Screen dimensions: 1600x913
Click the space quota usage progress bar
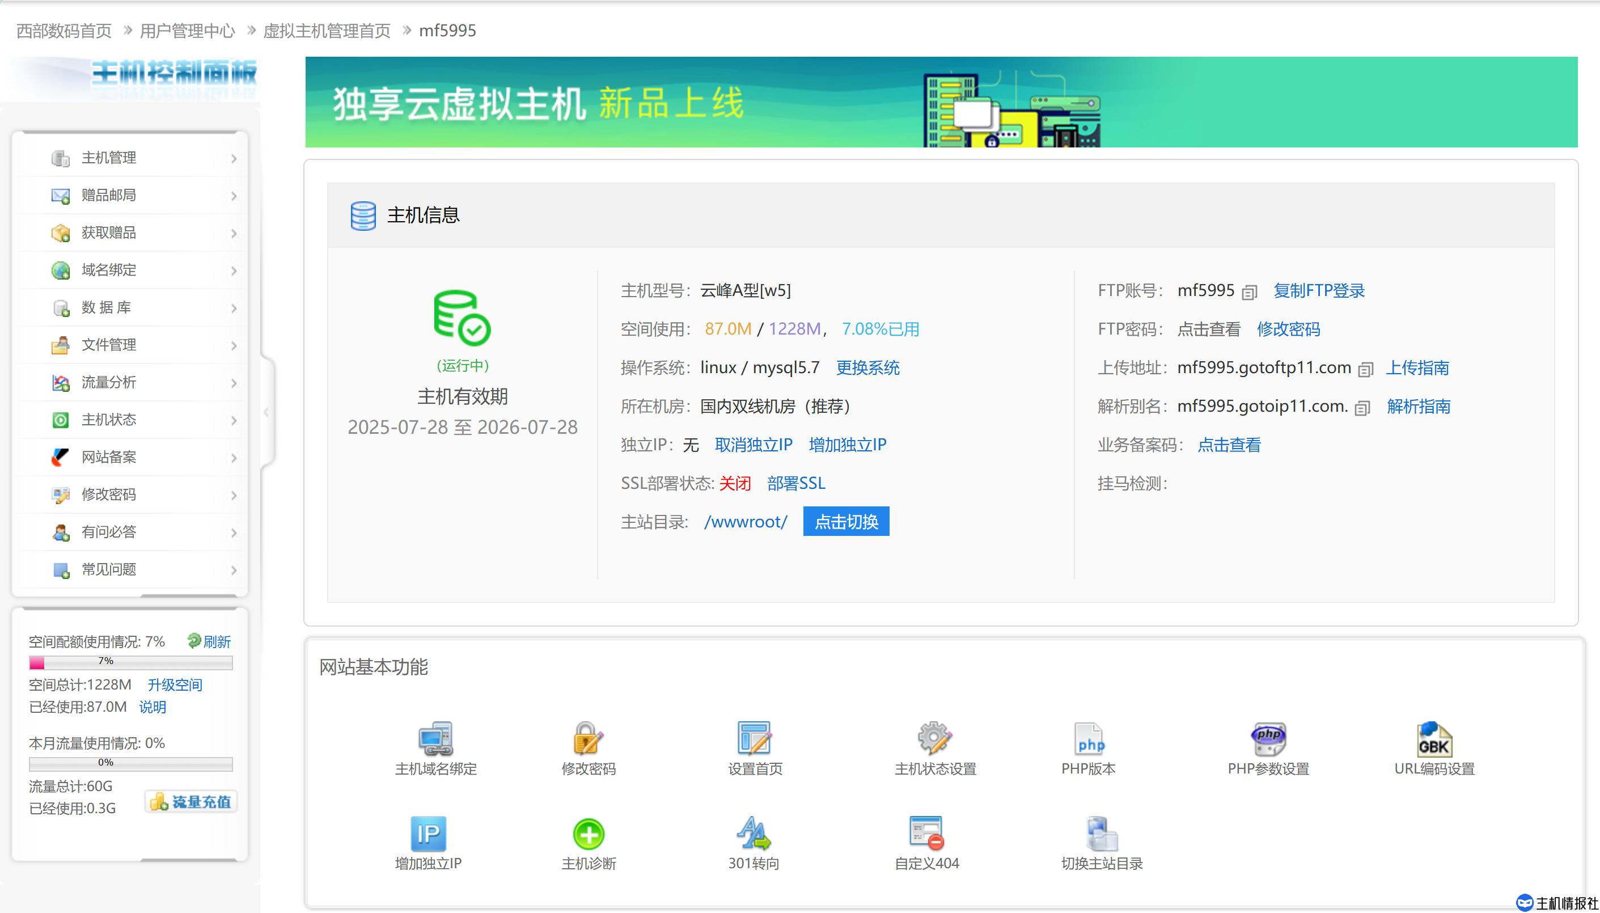[x=130, y=662]
